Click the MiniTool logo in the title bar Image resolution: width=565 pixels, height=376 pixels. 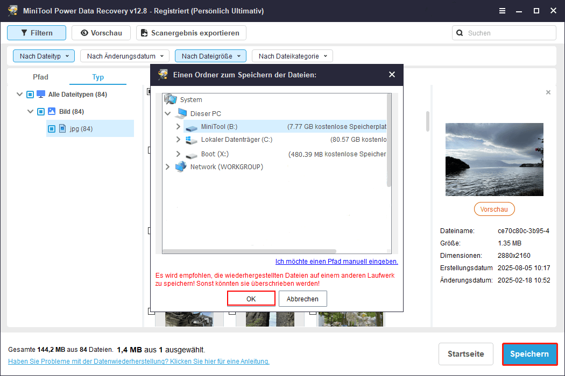(12, 10)
